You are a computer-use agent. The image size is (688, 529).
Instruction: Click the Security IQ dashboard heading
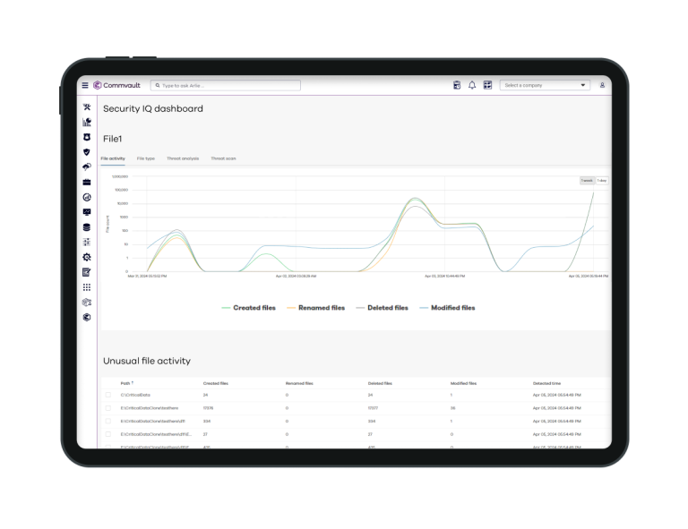click(x=153, y=108)
